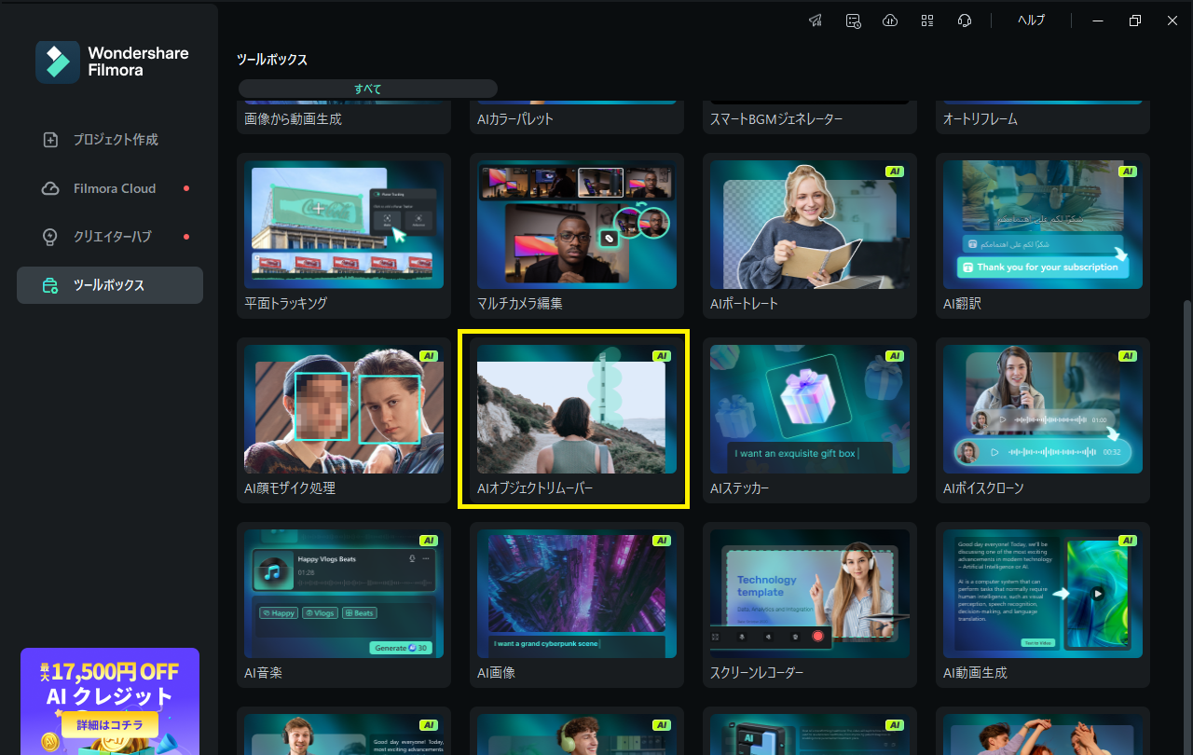Click the AI badge on the AIステッカー card

point(895,356)
